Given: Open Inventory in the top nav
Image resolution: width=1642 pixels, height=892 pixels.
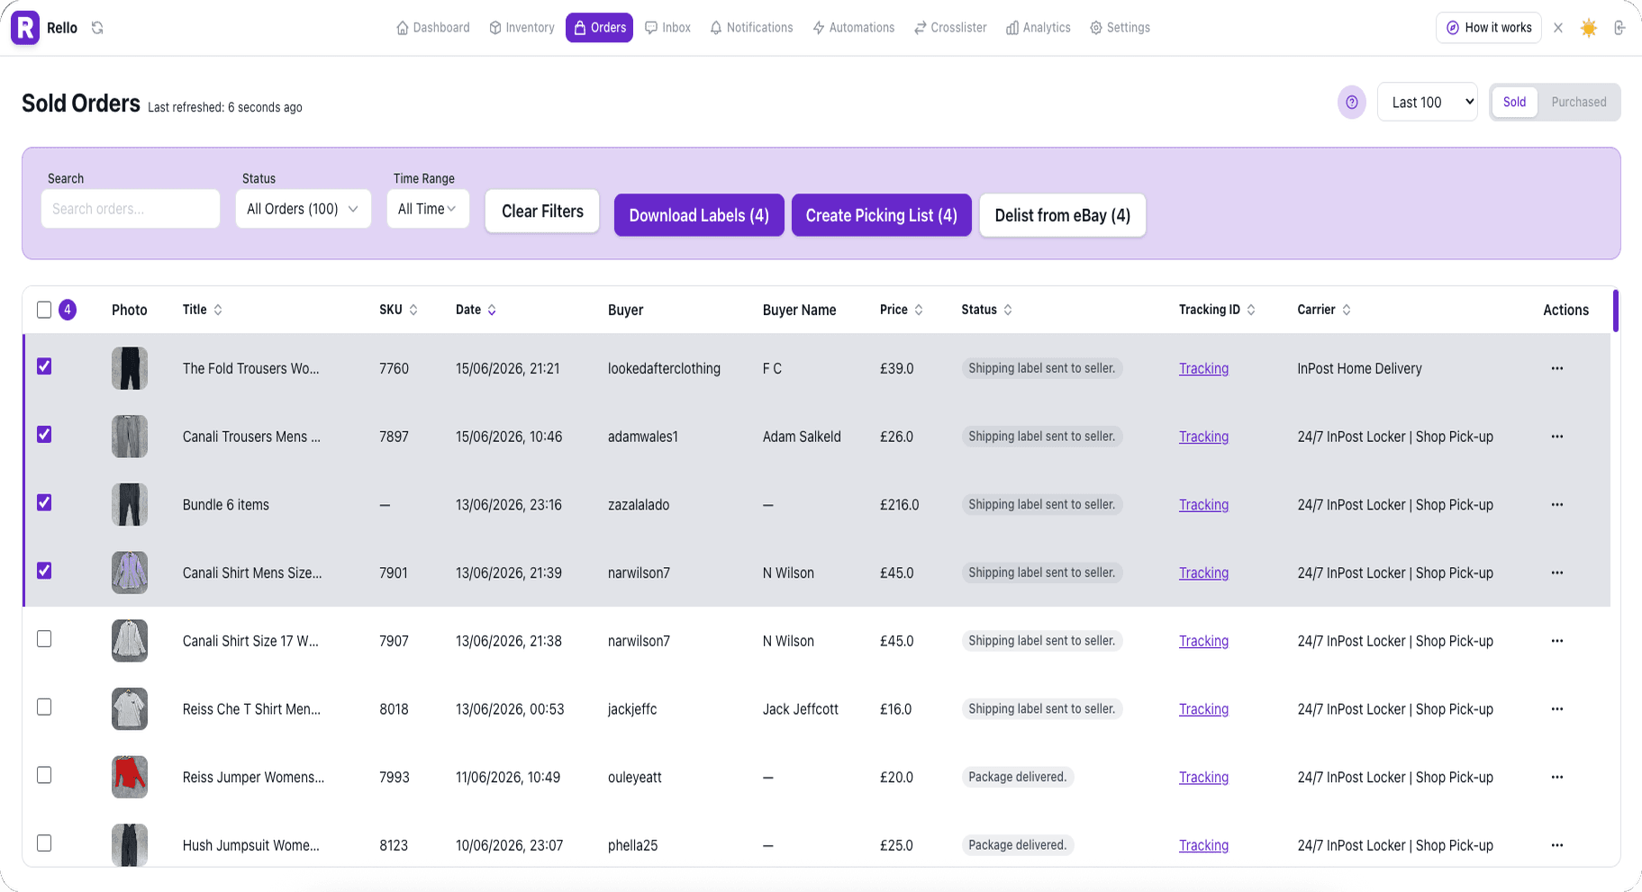Looking at the screenshot, I should point(522,28).
